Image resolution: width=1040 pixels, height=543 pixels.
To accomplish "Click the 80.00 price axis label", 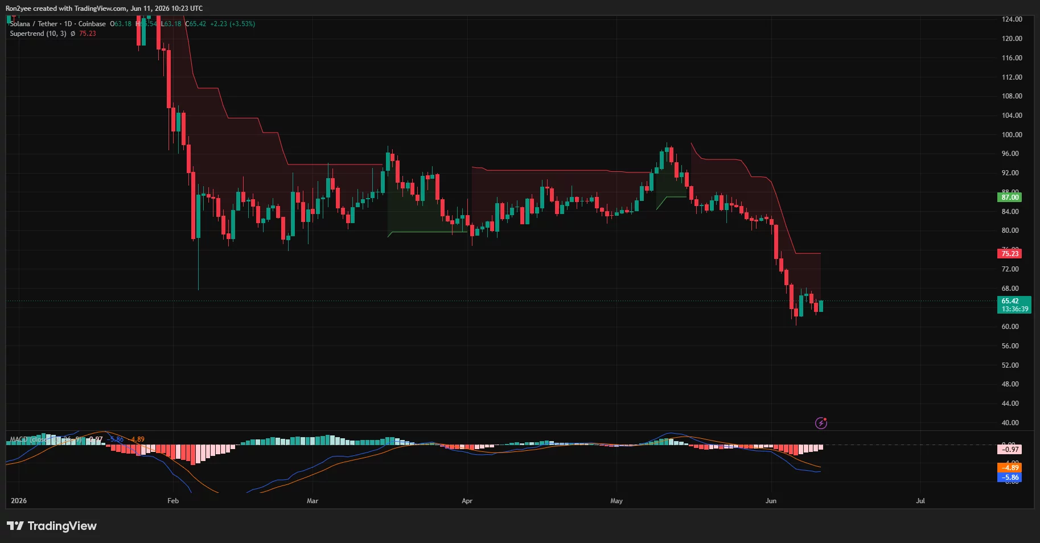I will point(1010,231).
